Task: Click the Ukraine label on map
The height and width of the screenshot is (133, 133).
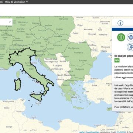Action: 103,35
